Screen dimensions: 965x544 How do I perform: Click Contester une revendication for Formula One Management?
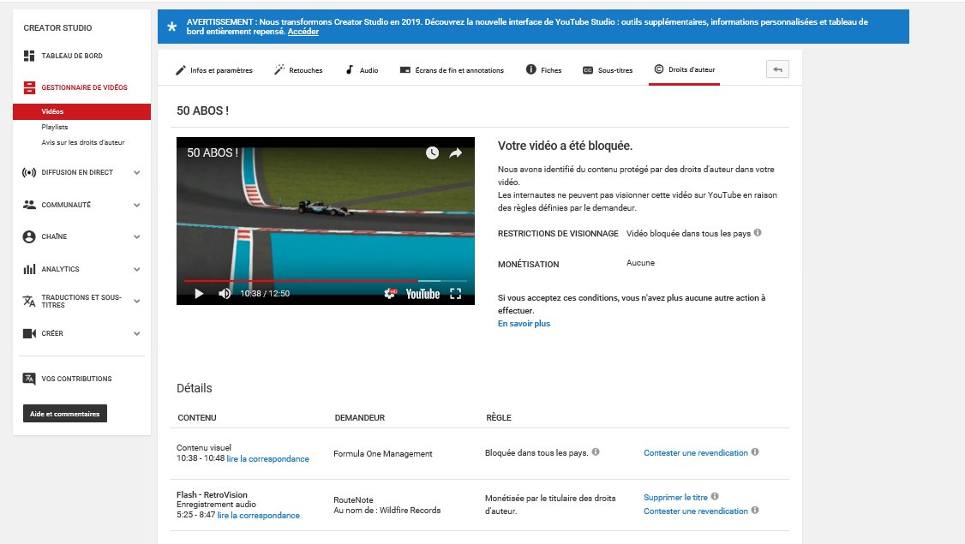pyautogui.click(x=695, y=452)
